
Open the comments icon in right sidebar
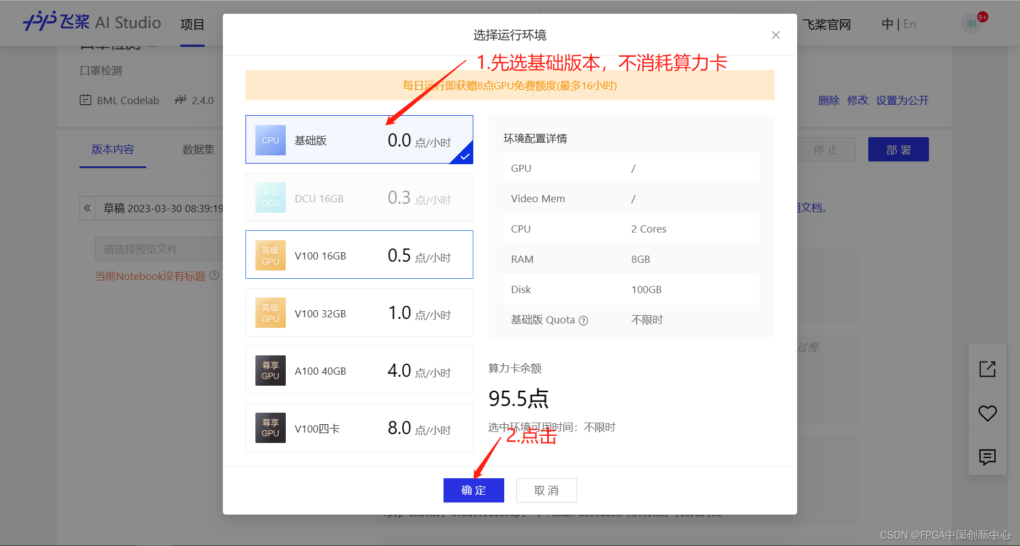point(987,457)
